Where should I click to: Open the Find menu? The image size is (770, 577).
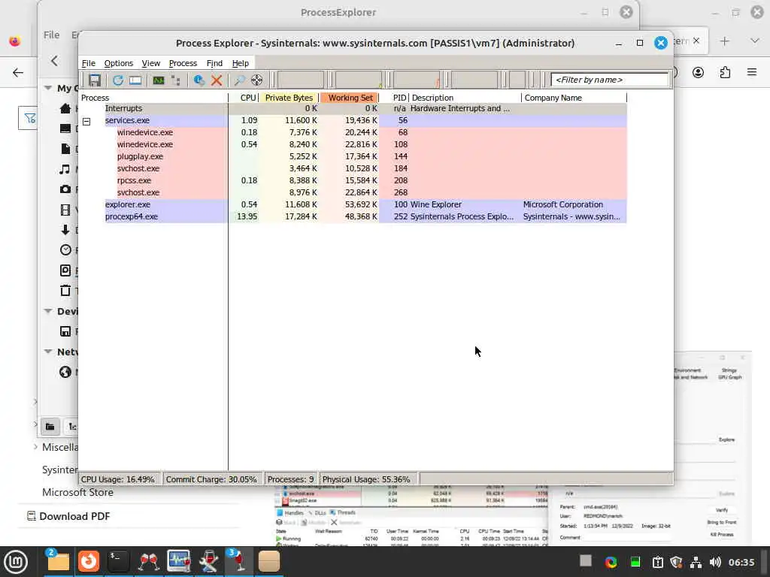pyautogui.click(x=214, y=63)
